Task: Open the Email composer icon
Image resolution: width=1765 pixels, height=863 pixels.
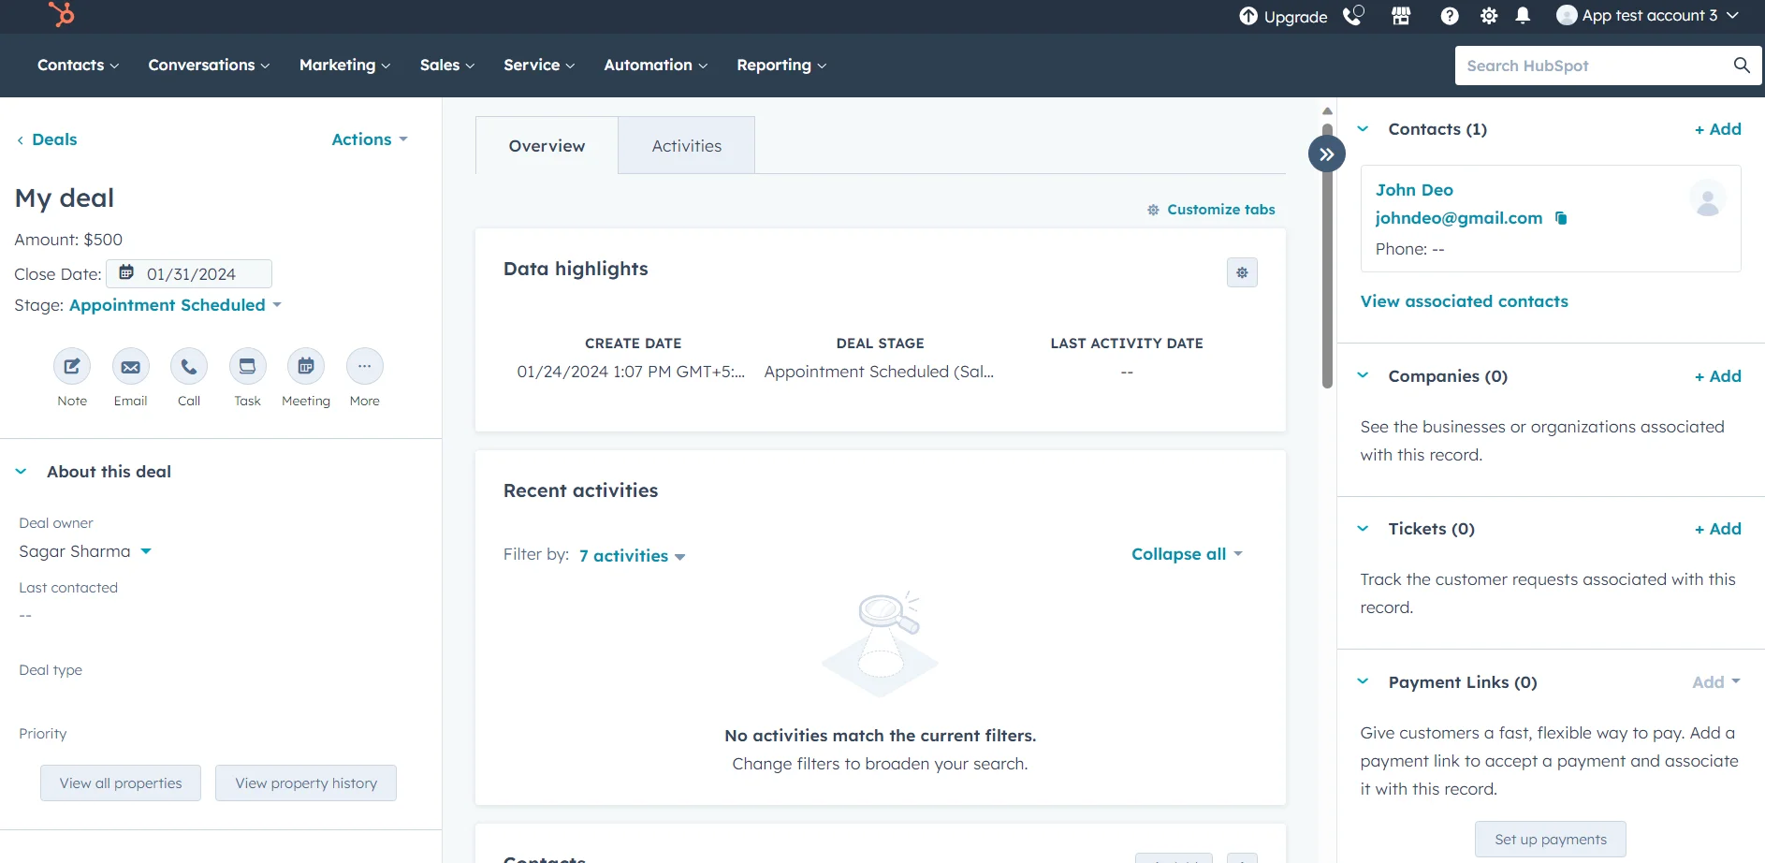Action: [130, 366]
